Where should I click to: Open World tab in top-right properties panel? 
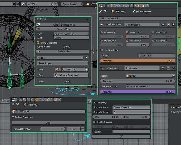(120, 6)
